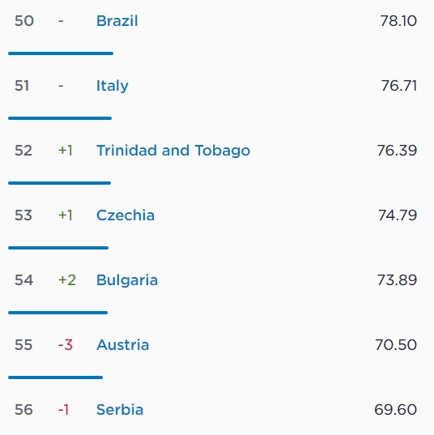Click rank number 52
This screenshot has width=434, height=435.
click(x=23, y=151)
